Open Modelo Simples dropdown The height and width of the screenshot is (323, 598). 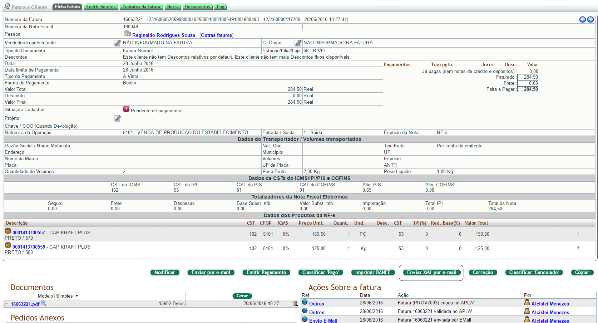point(68,296)
